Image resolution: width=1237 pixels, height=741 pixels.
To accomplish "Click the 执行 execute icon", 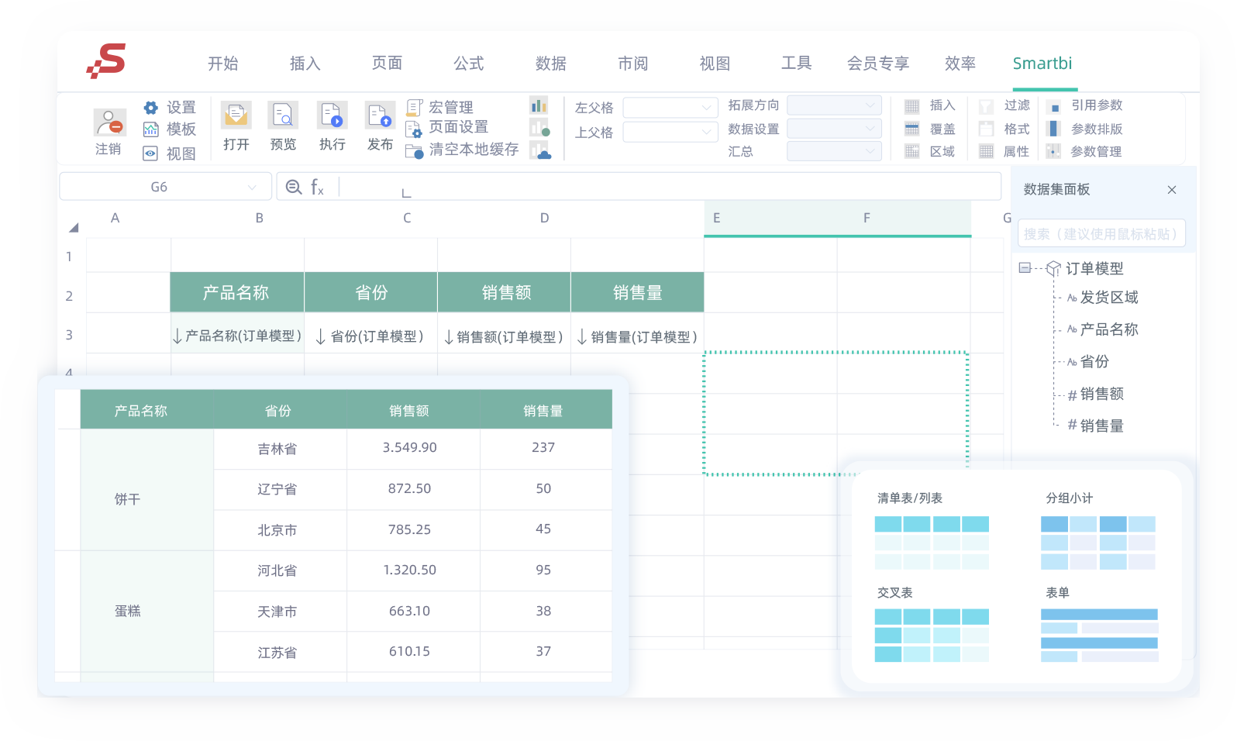I will pyautogui.click(x=332, y=115).
